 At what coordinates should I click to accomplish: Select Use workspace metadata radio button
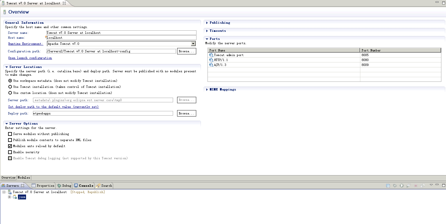(x=10, y=81)
